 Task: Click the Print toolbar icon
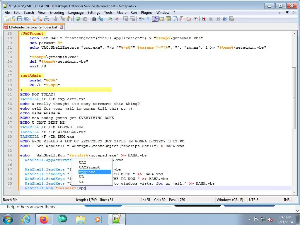point(47,19)
